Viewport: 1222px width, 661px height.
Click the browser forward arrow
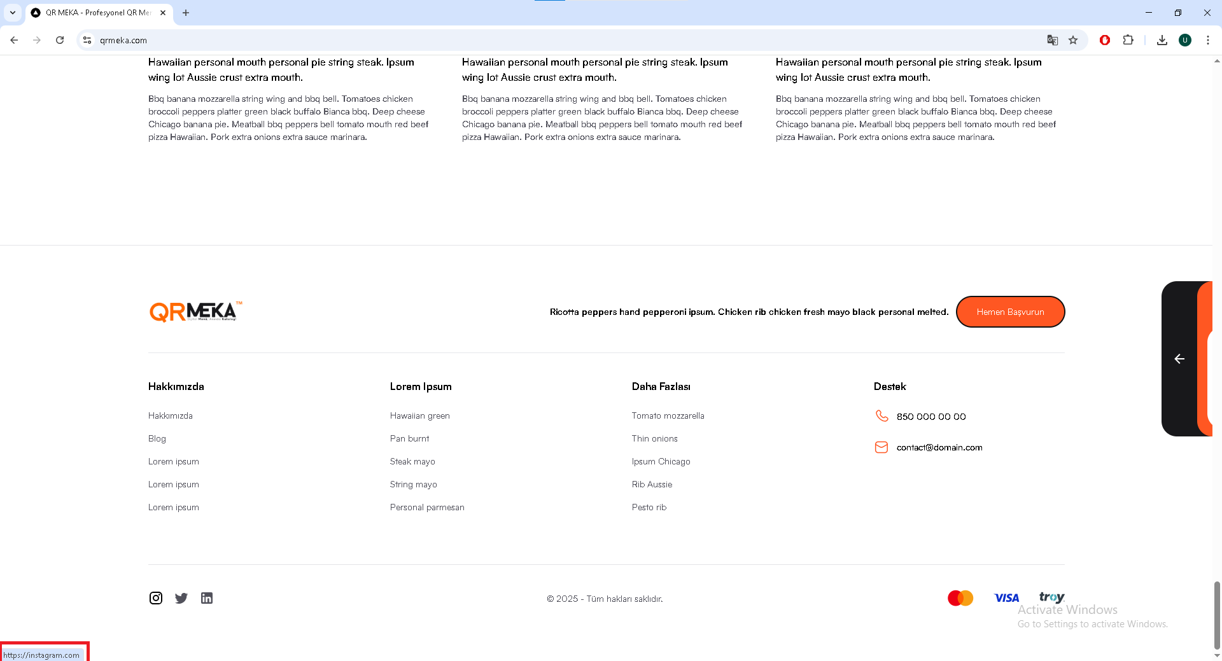37,40
